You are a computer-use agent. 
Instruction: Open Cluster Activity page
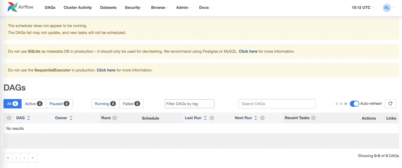(x=78, y=7)
